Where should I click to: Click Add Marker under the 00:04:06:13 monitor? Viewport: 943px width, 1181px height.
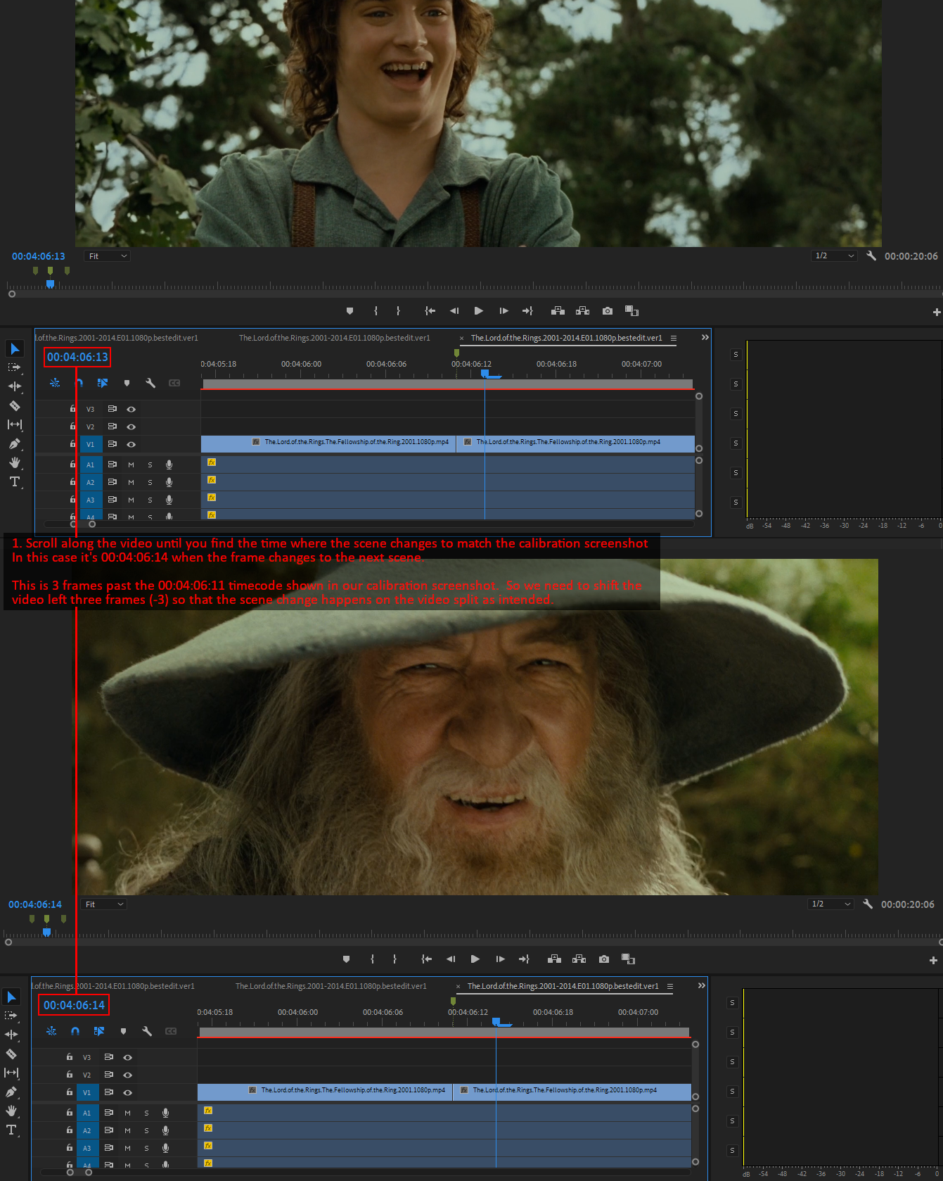(x=349, y=311)
